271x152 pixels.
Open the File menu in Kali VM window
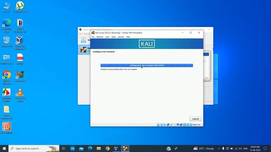coord(93,37)
